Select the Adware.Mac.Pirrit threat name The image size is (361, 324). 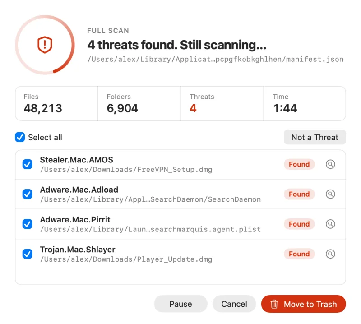75,220
